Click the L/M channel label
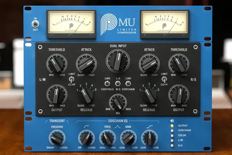This screenshot has height=155, width=232. click(x=43, y=80)
